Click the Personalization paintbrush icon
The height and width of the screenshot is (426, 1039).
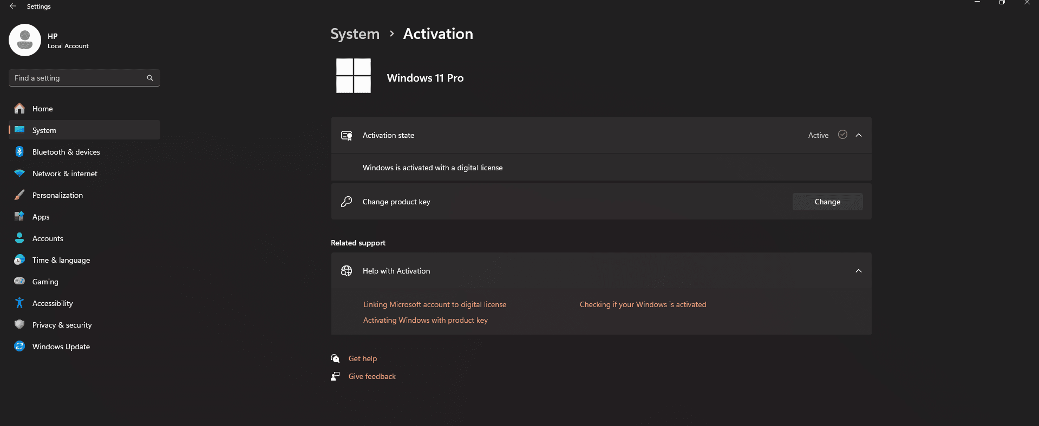coord(19,195)
